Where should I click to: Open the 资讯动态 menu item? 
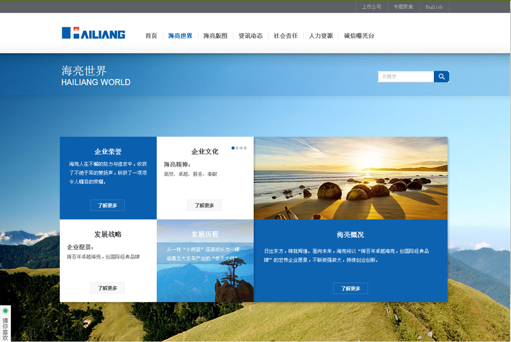pos(250,36)
